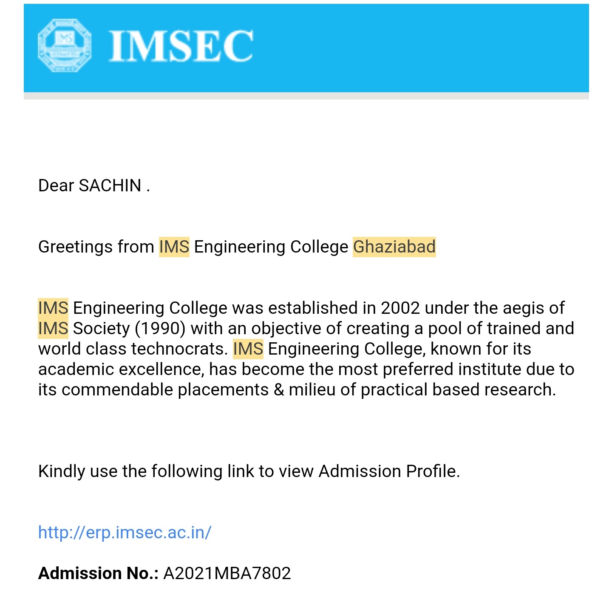Open the erp.imsec.ac.in link
The height and width of the screenshot is (594, 612).
(125, 532)
